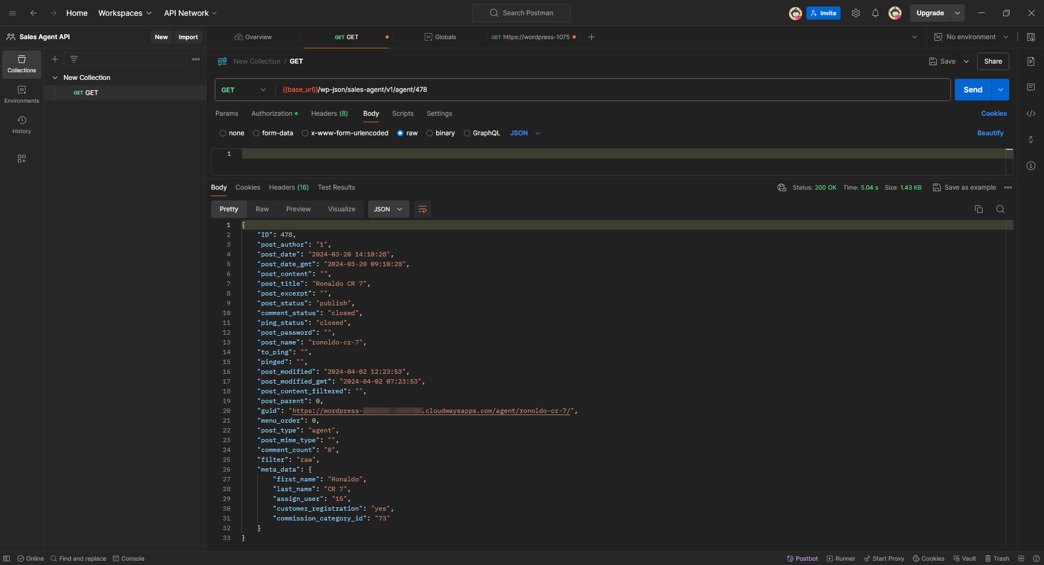
Task: Open the request info icon in right sidebar
Action: 1031,166
